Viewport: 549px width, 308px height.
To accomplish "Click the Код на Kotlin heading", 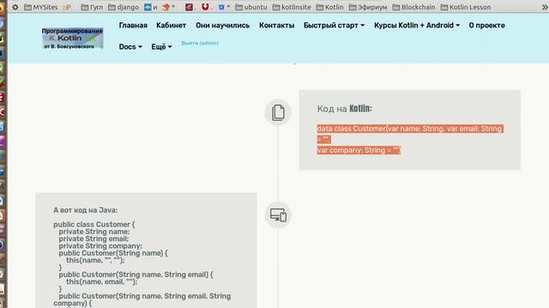I will pos(345,109).
